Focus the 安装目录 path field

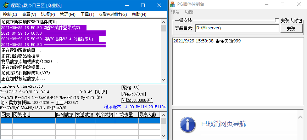[237, 28]
